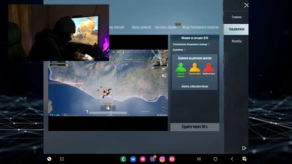Click round DeX icon at taskbar left
Screen dimensions: 292x164
[49, 159]
